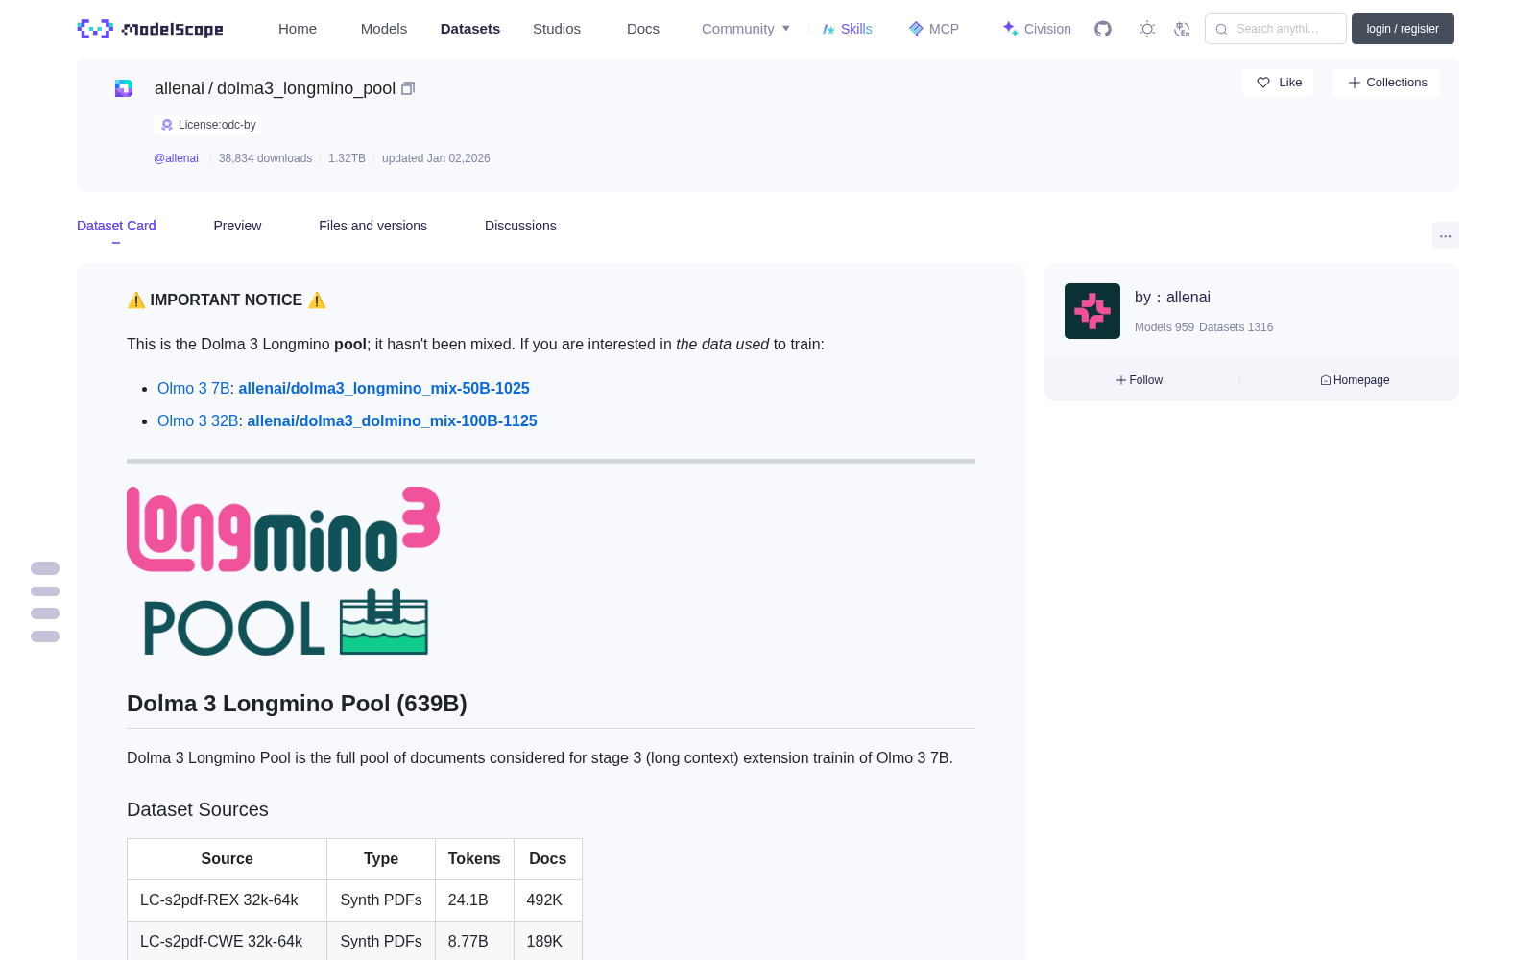Click the search magnifier icon
This screenshot has height=960, width=1536.
click(x=1222, y=29)
